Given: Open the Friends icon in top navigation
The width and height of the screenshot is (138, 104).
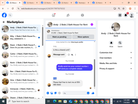Looking at the screenshot, I should pyautogui.click(x=68, y=15).
